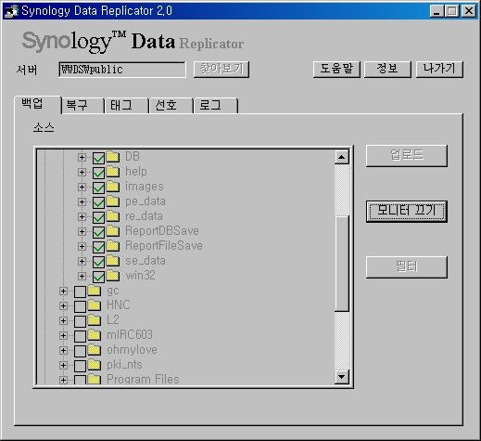Viewport: 481px width, 441px height.
Task: Switch to the 복구 tab
Action: click(82, 106)
